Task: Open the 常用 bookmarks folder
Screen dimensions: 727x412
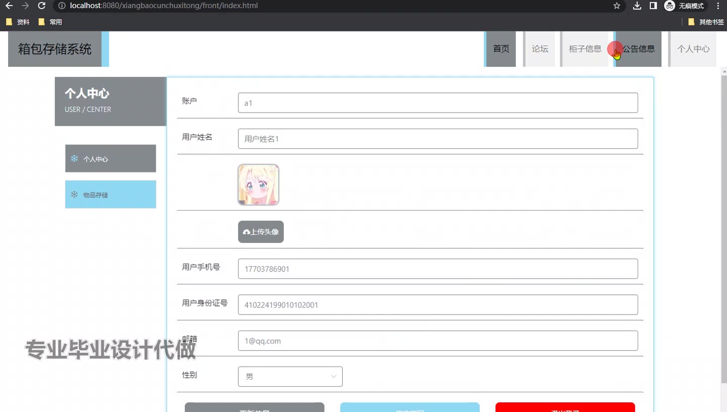Action: [x=50, y=22]
